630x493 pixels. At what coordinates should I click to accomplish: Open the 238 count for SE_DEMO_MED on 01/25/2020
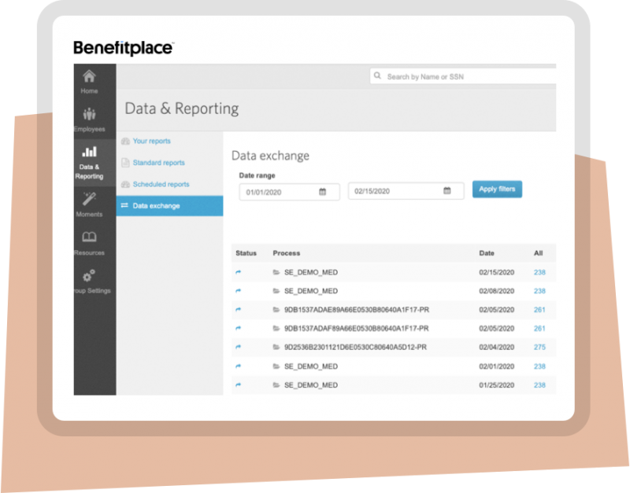click(539, 385)
